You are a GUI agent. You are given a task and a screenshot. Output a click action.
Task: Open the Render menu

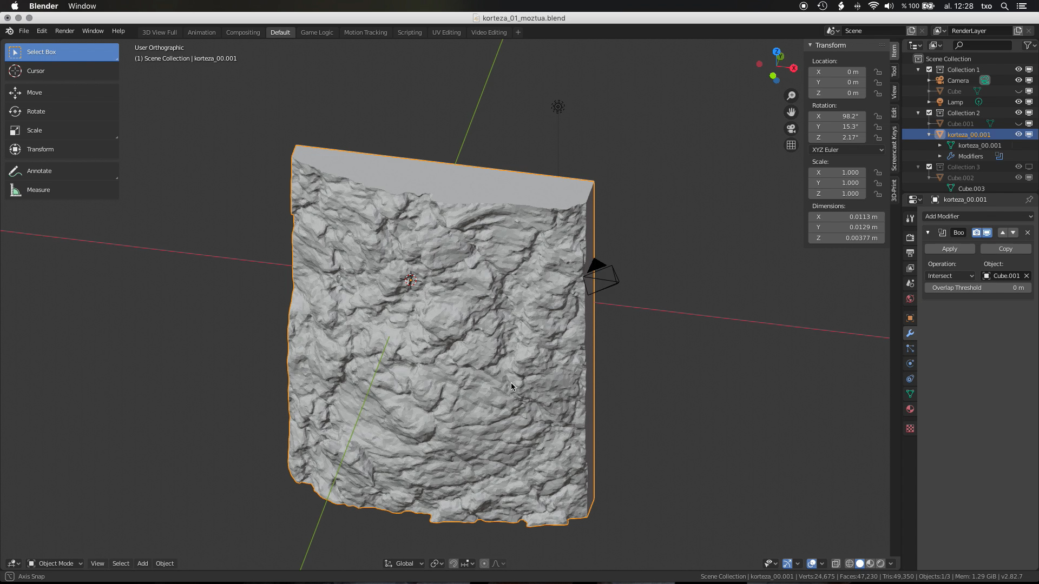coord(64,31)
